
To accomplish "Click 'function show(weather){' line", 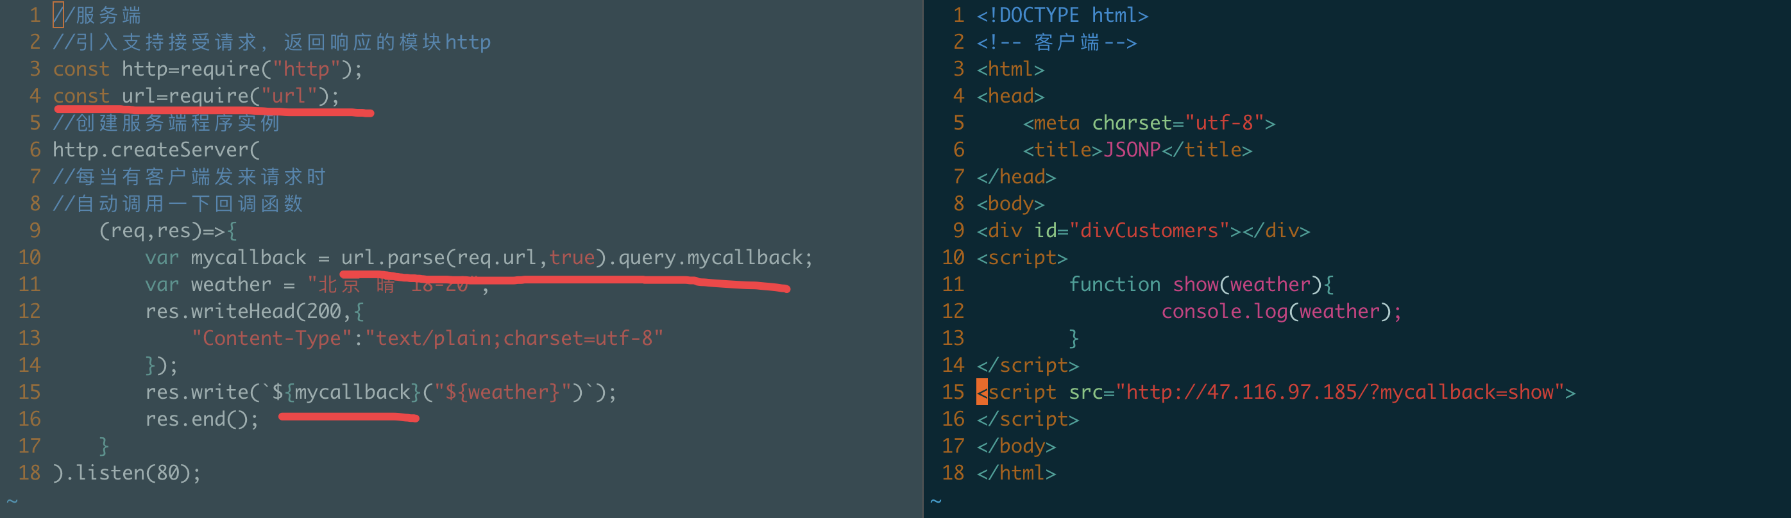I will (1201, 285).
